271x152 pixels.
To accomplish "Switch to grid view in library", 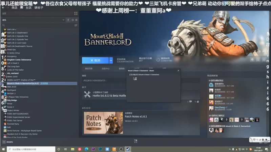I will point(76,13).
